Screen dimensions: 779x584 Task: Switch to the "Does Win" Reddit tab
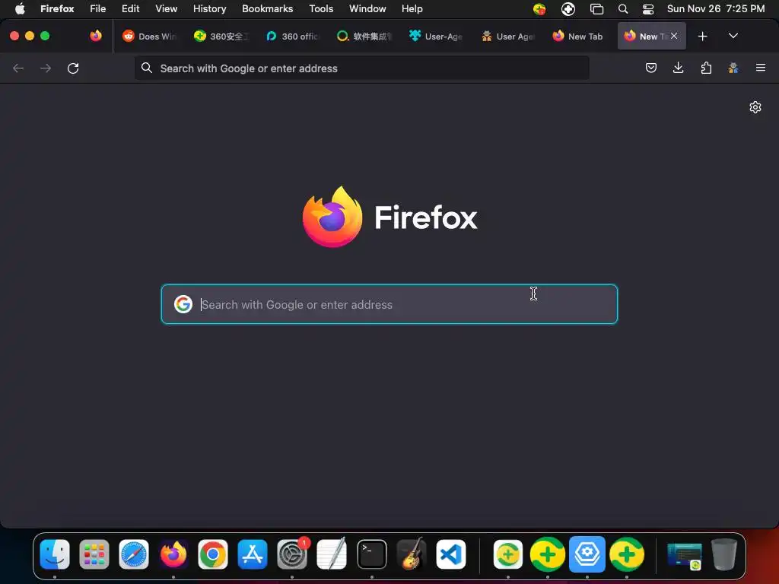[x=150, y=36]
